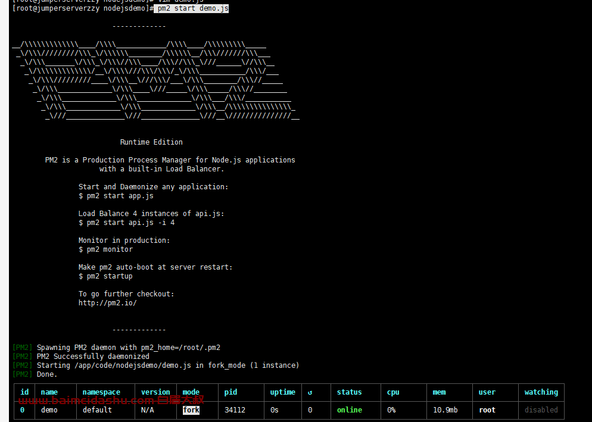Click the 'namespace' column header
Image resolution: width=592 pixels, height=422 pixels.
(x=102, y=392)
